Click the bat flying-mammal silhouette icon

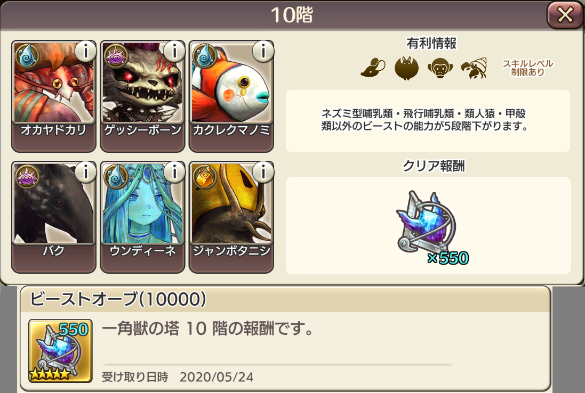coord(407,68)
